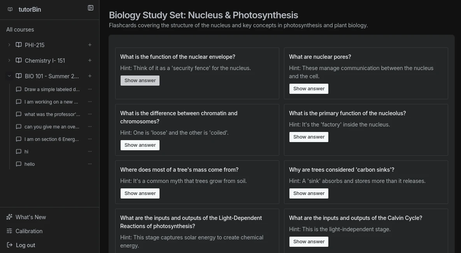Screen dimensions: 461x253
Task: Add a new chat to Chemistry I- 151
Action: (90, 60)
